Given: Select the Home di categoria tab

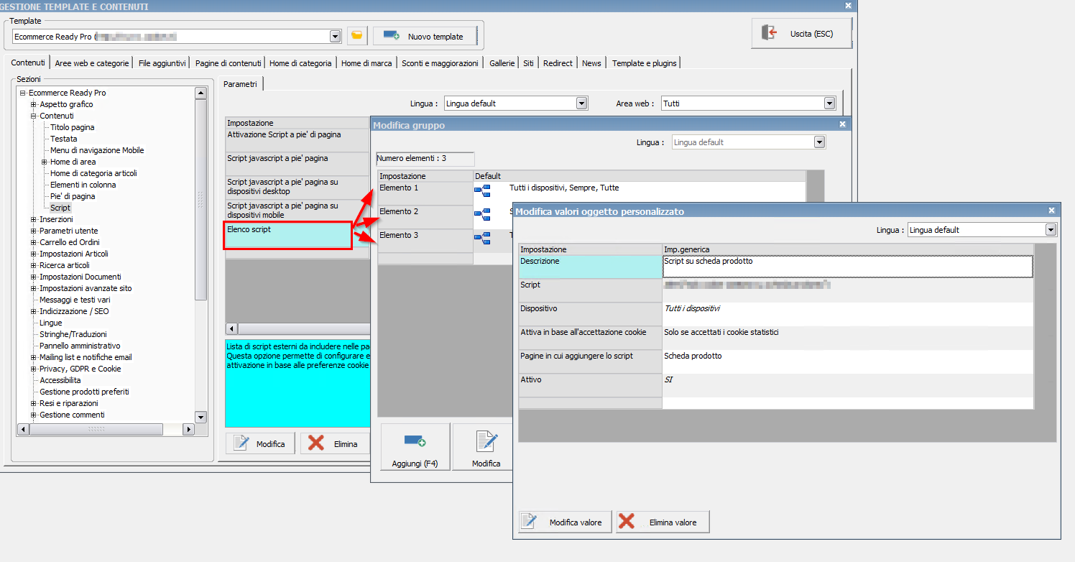Looking at the screenshot, I should point(300,63).
